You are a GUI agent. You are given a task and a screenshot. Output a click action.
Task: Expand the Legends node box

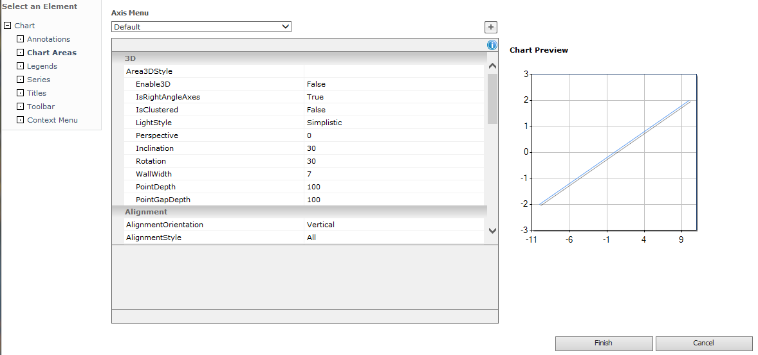click(20, 66)
